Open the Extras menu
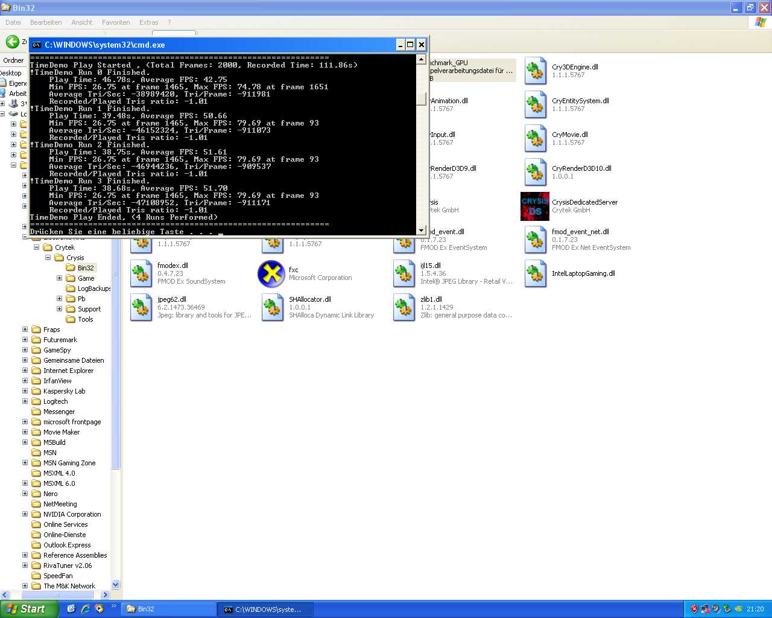 [149, 22]
